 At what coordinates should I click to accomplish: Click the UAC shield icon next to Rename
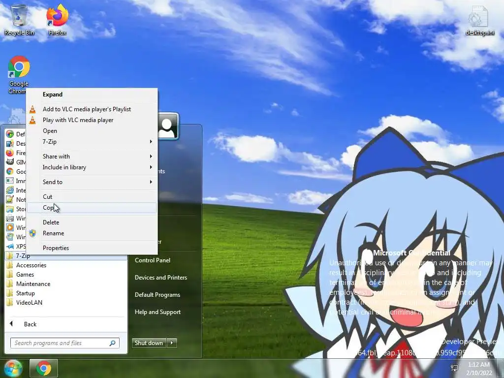coord(32,233)
